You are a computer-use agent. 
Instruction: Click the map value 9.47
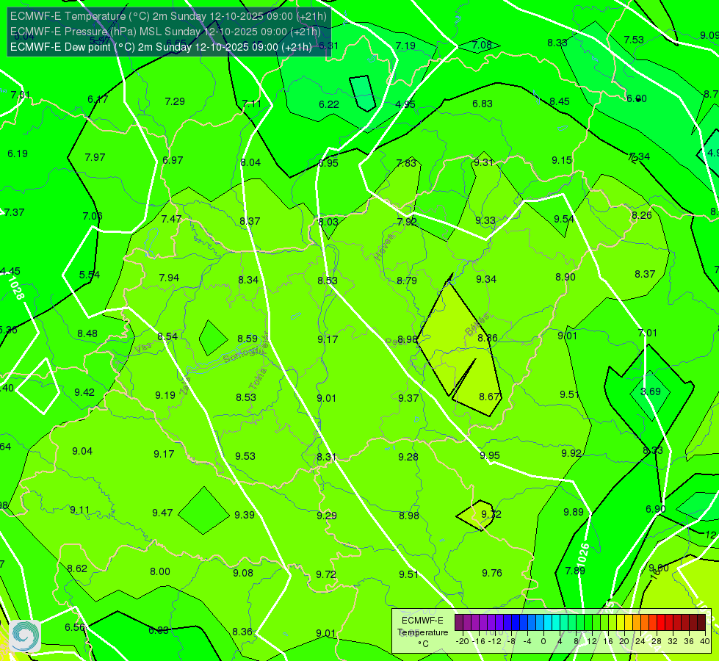(x=162, y=513)
